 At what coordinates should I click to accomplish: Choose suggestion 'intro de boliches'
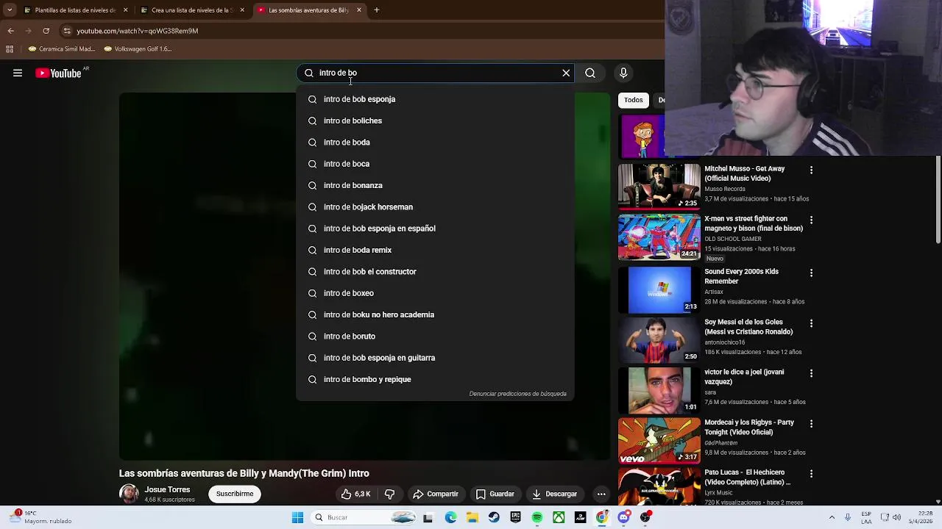[435, 120]
